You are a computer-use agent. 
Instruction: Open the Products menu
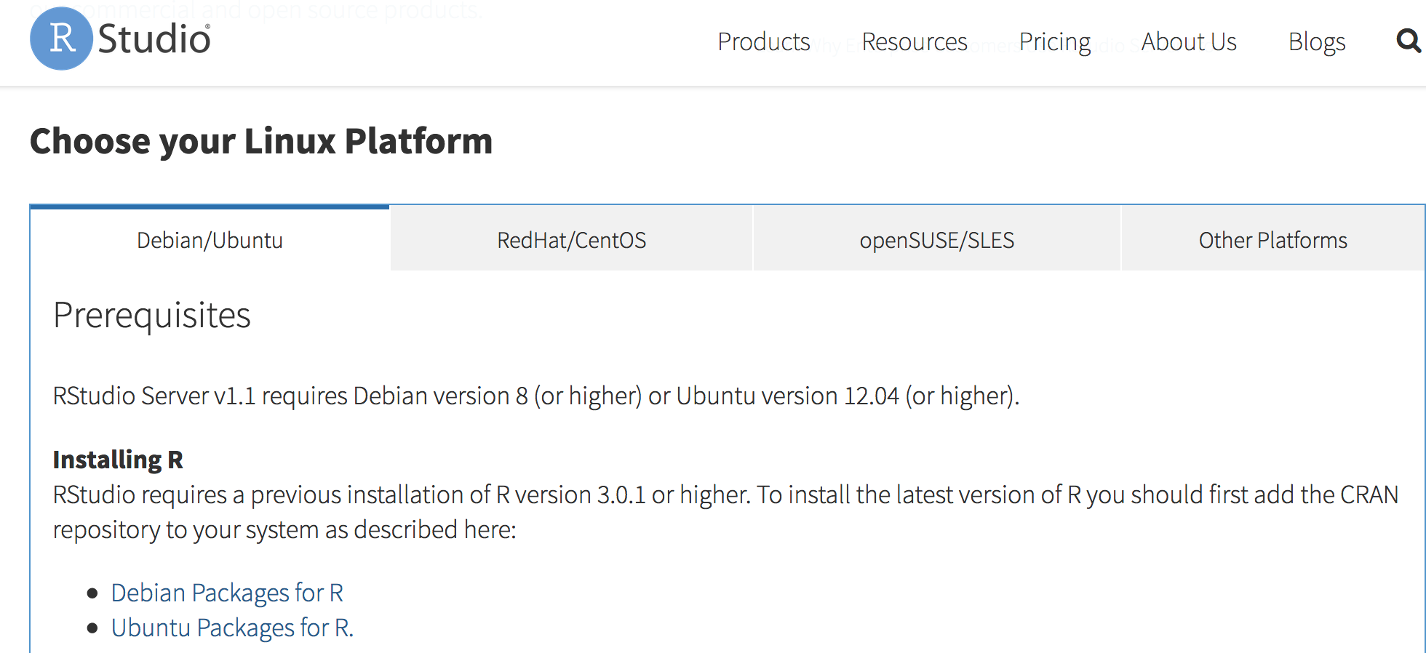[x=764, y=42]
